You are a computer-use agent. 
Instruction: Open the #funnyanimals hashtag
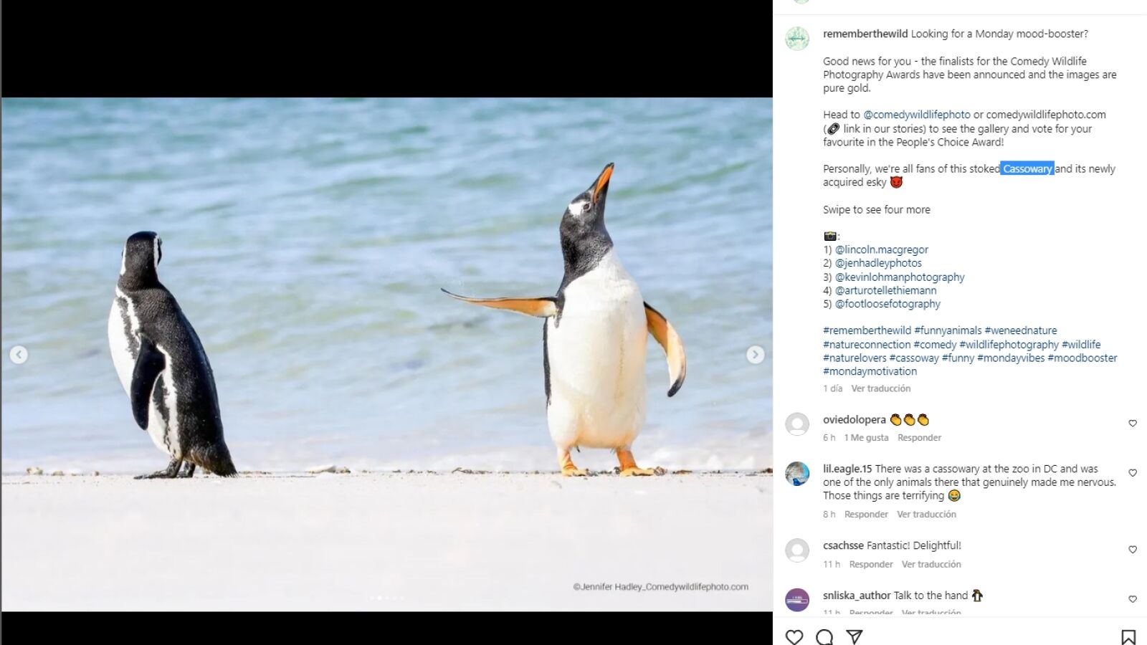tap(948, 330)
